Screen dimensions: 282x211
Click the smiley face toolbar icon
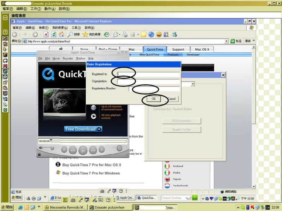159,34
